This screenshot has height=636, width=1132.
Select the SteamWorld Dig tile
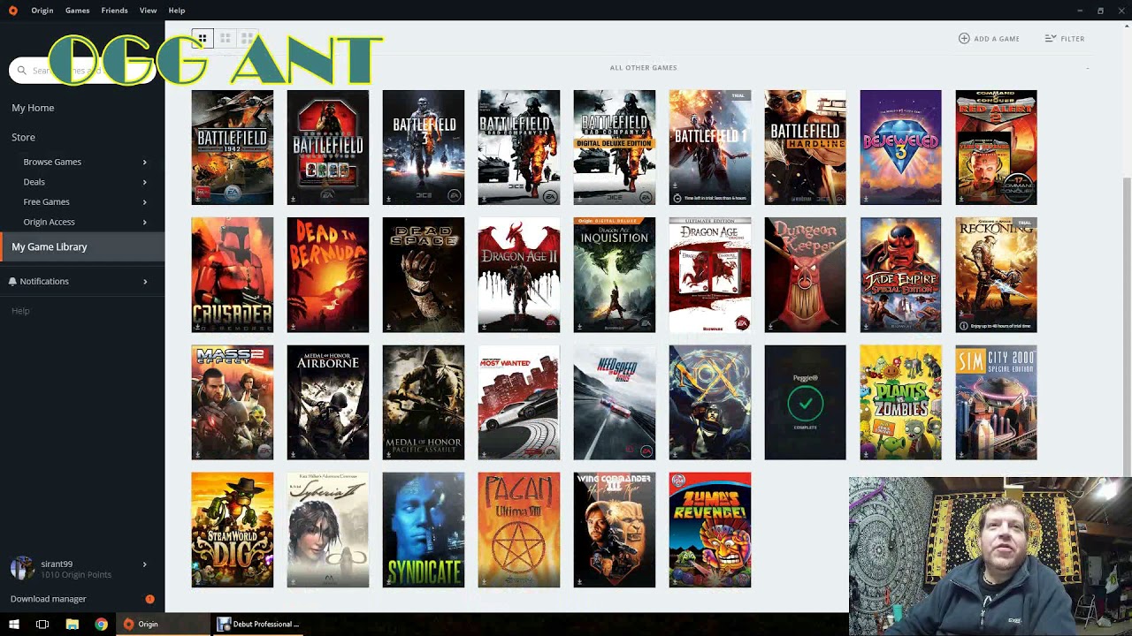[x=233, y=530]
